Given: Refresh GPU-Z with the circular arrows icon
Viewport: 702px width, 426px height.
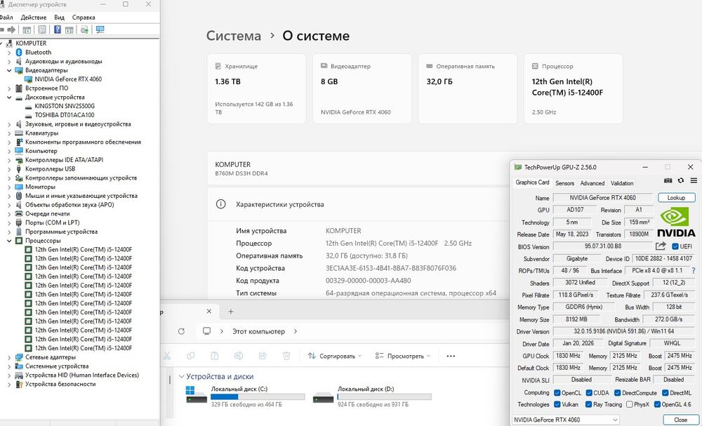Looking at the screenshot, I should click(680, 180).
